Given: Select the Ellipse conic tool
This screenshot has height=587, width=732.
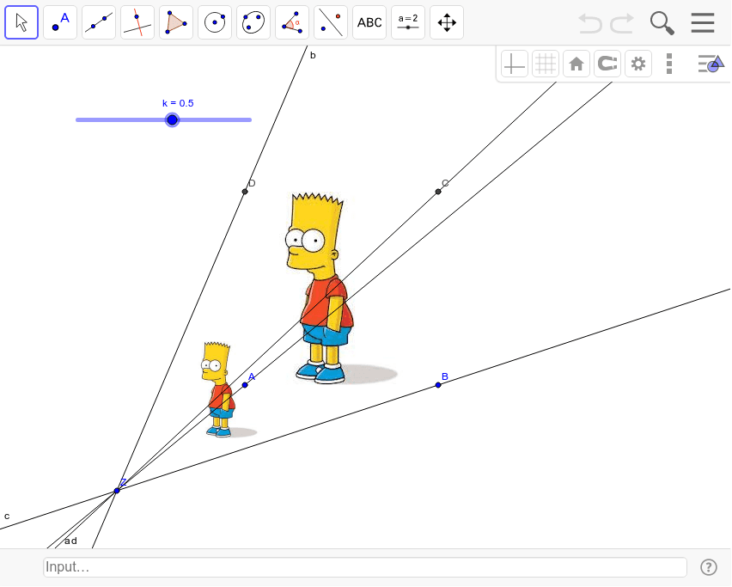Looking at the screenshot, I should coord(253,22).
